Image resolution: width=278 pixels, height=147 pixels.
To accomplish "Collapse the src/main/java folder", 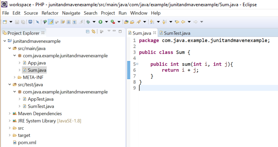I will coord(10,48).
